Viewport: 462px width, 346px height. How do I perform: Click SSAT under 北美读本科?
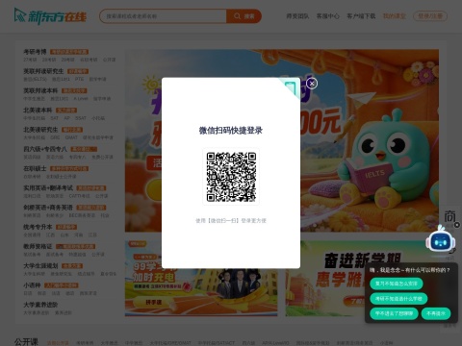tap(81, 118)
